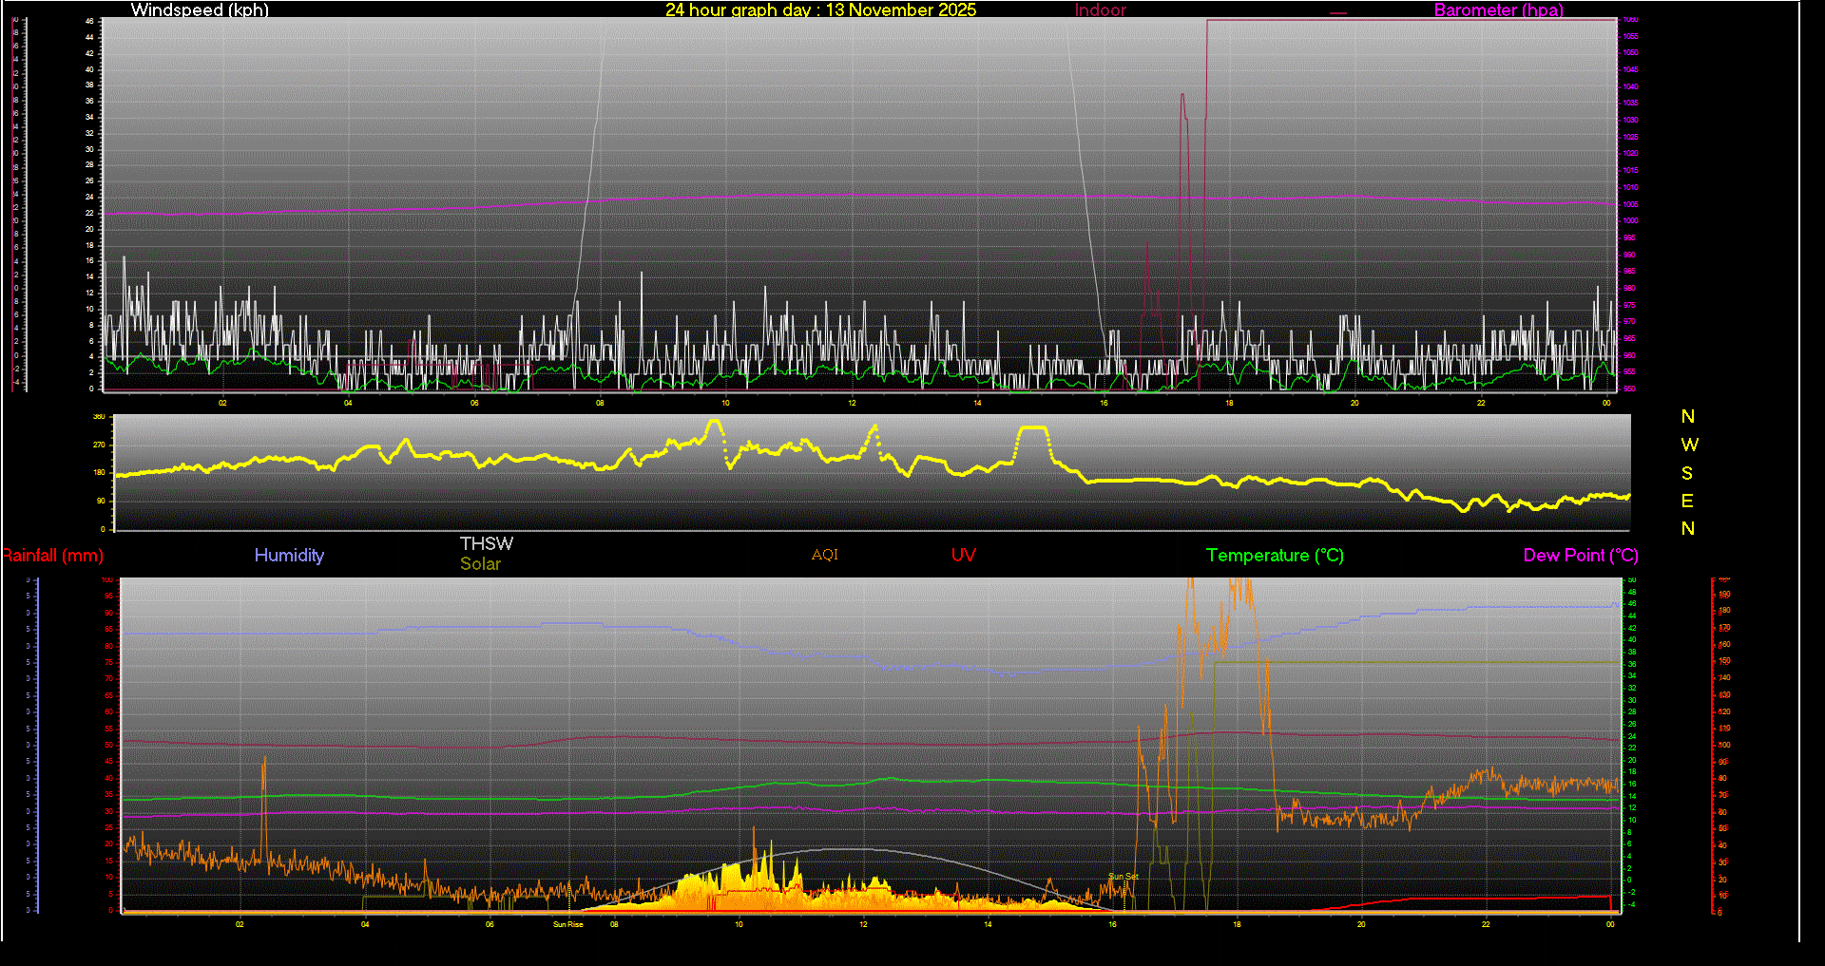Click the Windspeed (kph) legend label
The image size is (1825, 966).
click(200, 10)
